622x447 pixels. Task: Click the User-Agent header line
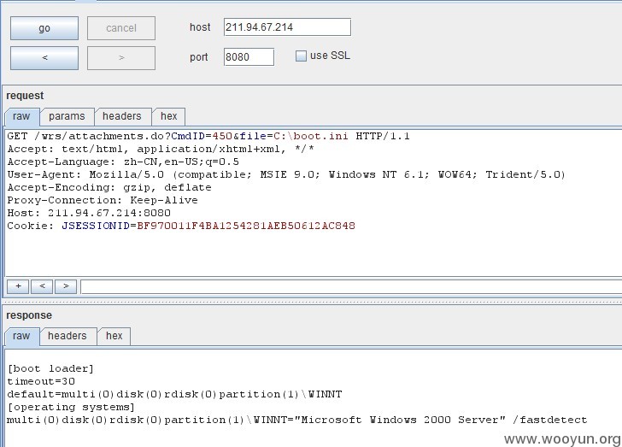tap(286, 174)
